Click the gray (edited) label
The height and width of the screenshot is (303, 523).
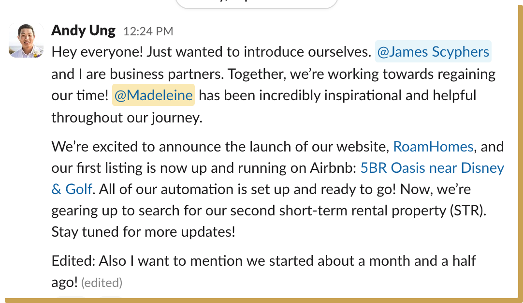coord(102,282)
